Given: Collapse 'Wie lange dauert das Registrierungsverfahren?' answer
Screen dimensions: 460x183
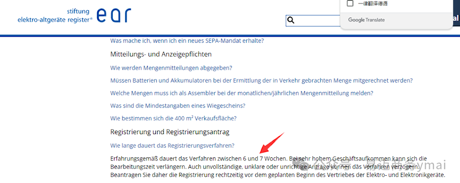Looking at the screenshot, I should pos(172,145).
